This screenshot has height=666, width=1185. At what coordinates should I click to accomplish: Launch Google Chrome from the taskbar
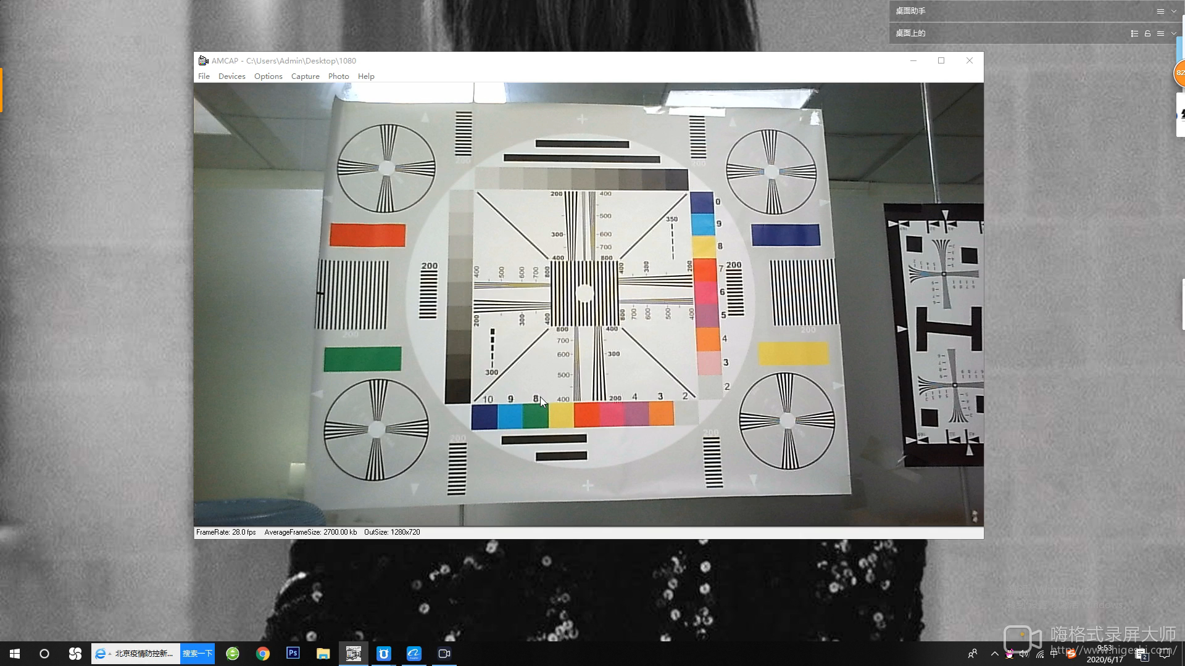click(x=263, y=654)
